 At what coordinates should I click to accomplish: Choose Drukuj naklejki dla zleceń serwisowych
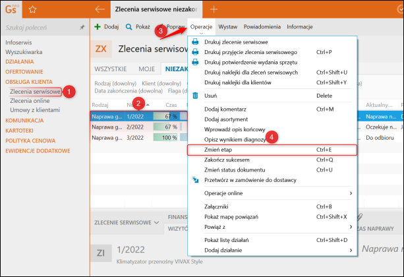pyautogui.click(x=272, y=73)
